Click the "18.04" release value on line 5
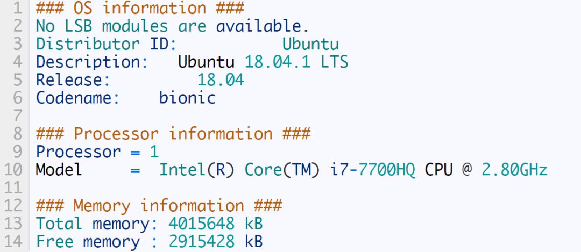 click(x=221, y=80)
